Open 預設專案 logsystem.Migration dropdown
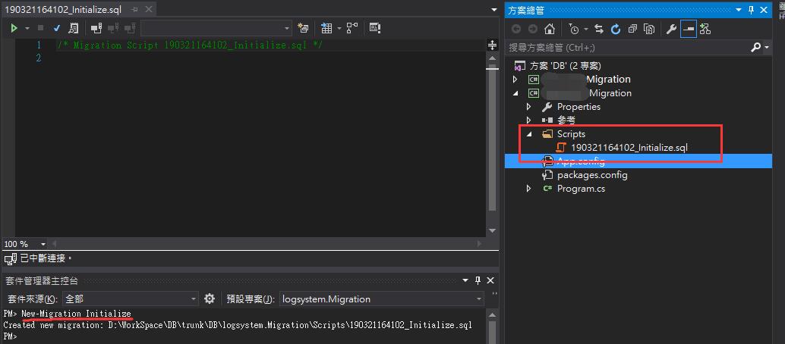The image size is (785, 344). click(381, 299)
